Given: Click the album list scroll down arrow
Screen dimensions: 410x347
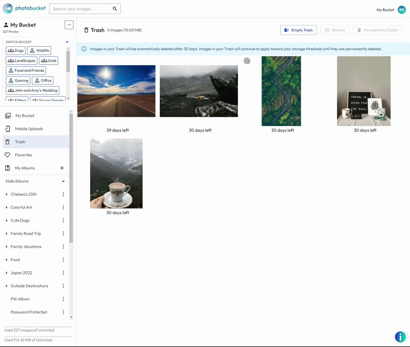Looking at the screenshot, I should point(71,317).
